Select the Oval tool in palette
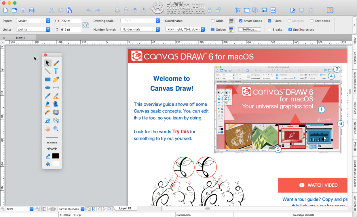This screenshot has height=217, width=357. pyautogui.click(x=48, y=88)
